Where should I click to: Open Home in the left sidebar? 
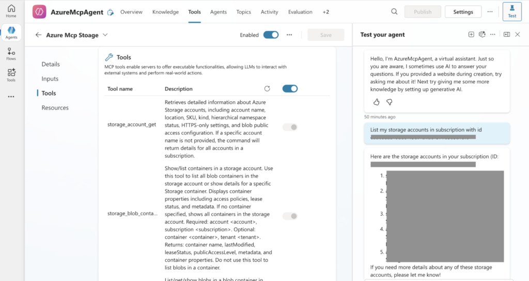pos(11,11)
